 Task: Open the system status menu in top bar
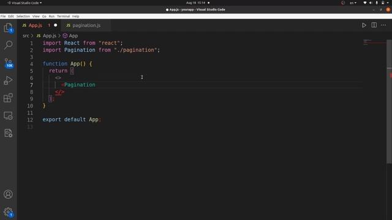click(x=376, y=2)
